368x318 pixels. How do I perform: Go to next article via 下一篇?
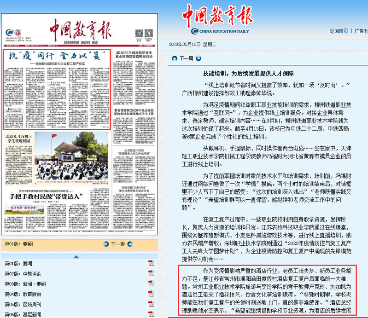click(187, 58)
